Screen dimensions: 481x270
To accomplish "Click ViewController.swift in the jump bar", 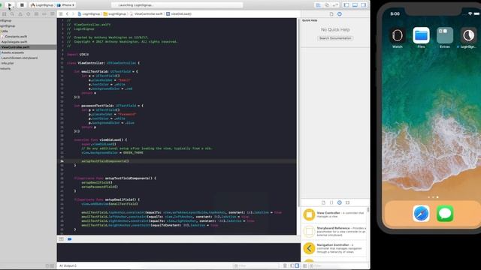I will click(146, 14).
